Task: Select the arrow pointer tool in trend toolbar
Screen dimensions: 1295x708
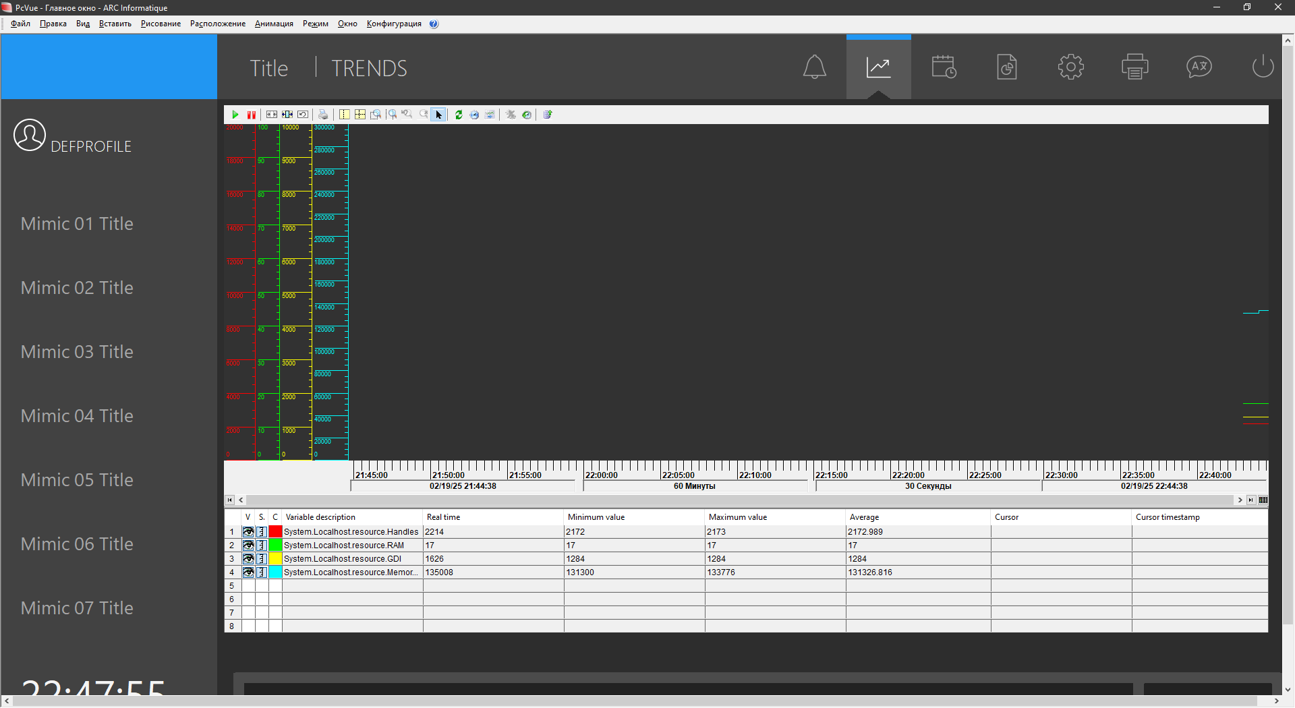Action: pyautogui.click(x=438, y=115)
